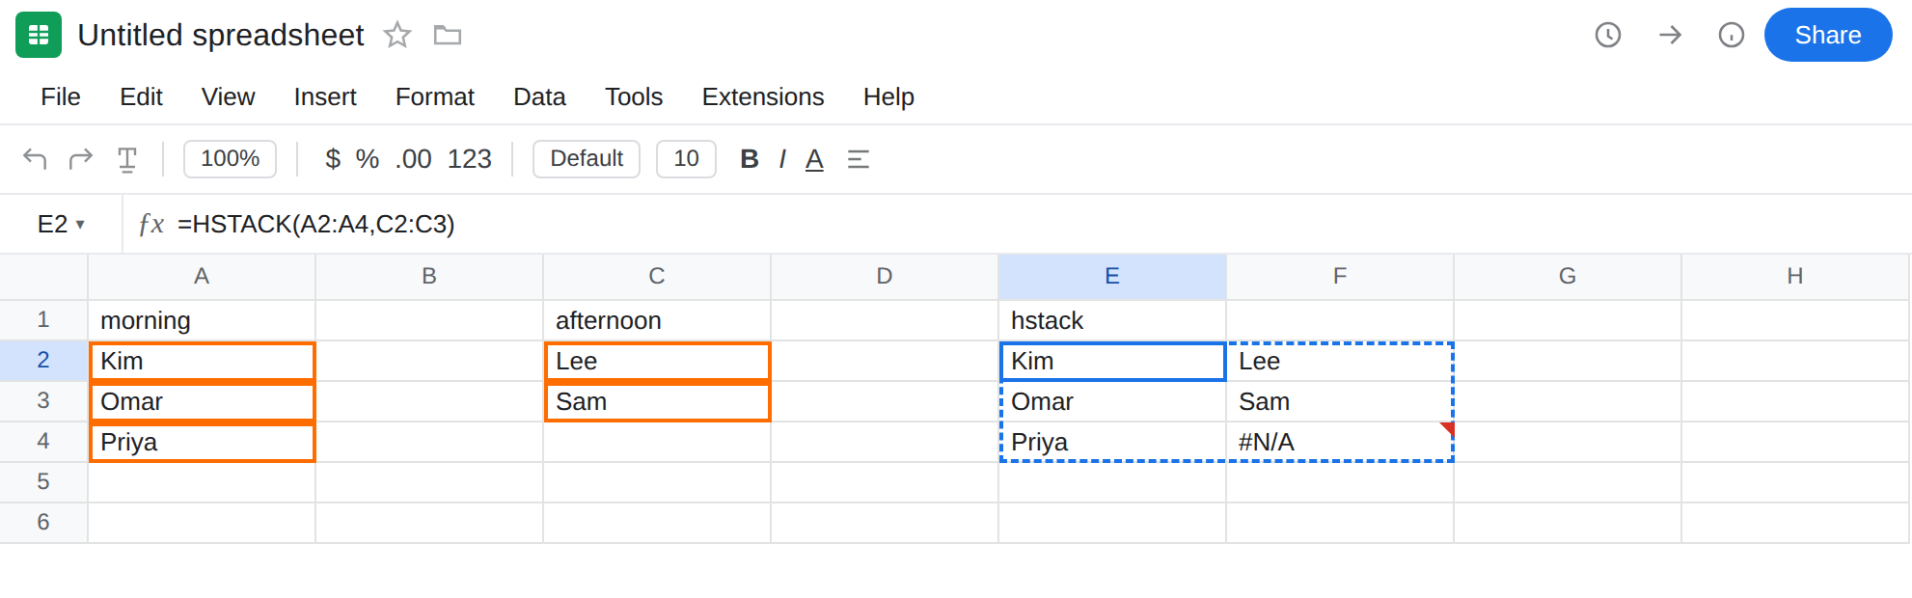Open the horizontal align options

point(859,159)
